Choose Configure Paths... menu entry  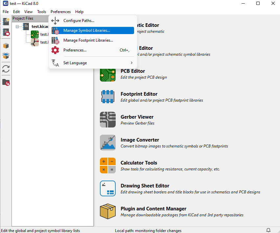point(92,21)
